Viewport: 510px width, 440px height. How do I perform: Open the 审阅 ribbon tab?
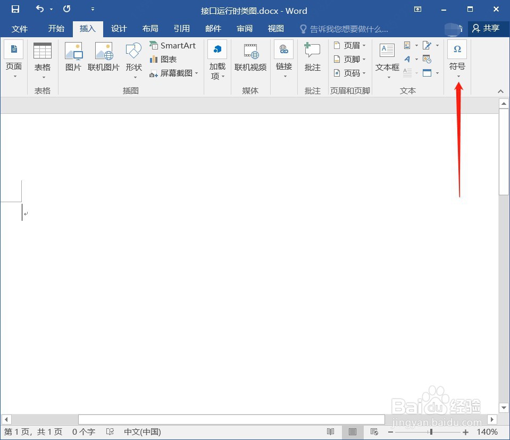(x=244, y=29)
